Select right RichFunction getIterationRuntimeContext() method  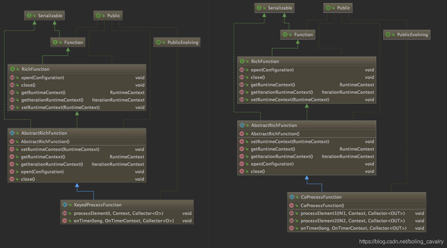282,92
